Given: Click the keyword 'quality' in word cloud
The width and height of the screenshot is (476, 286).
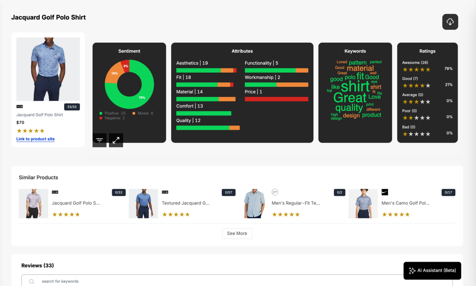Looking at the screenshot, I should click(x=349, y=108).
